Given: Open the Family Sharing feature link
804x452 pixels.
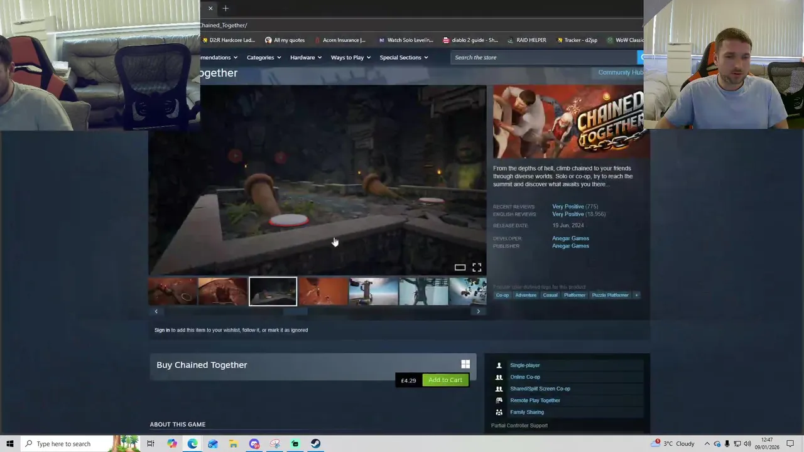Looking at the screenshot, I should point(526,412).
